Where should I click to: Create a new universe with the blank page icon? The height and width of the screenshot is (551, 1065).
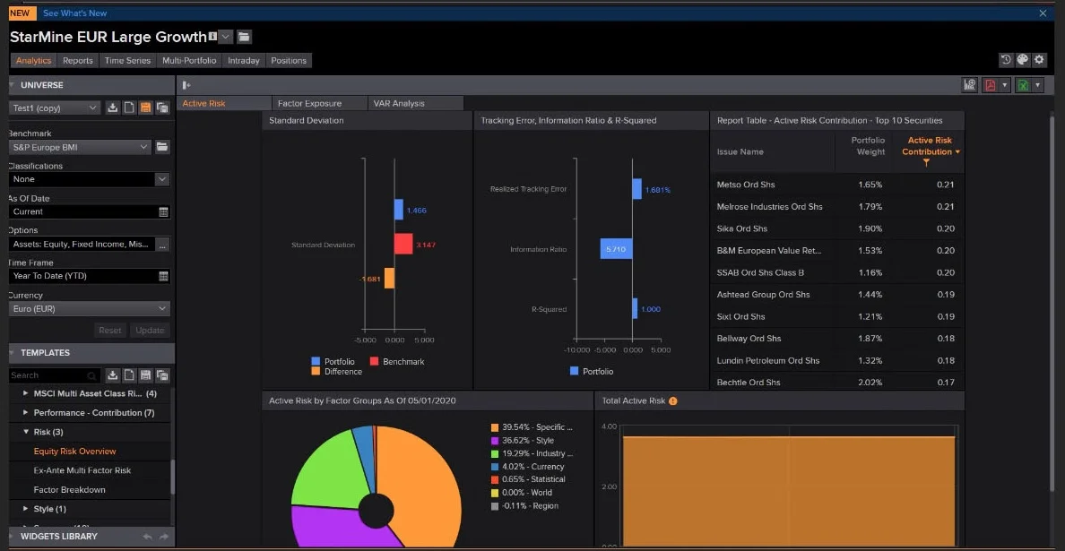tap(129, 108)
